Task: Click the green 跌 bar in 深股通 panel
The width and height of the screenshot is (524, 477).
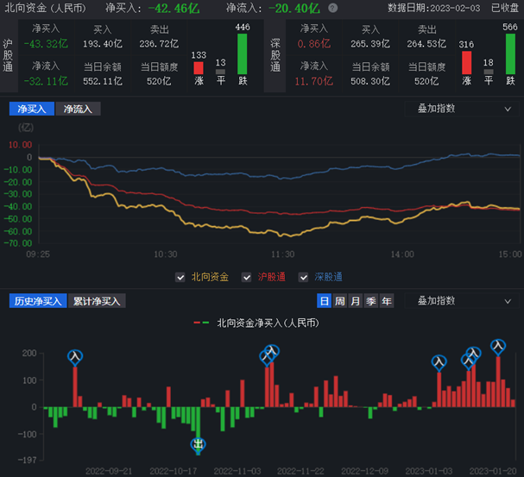Action: 510,53
